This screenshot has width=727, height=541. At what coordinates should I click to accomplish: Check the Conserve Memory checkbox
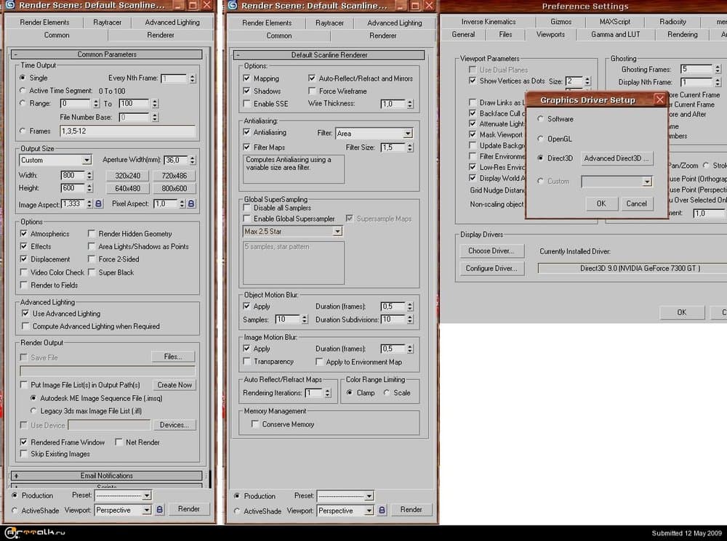point(255,424)
